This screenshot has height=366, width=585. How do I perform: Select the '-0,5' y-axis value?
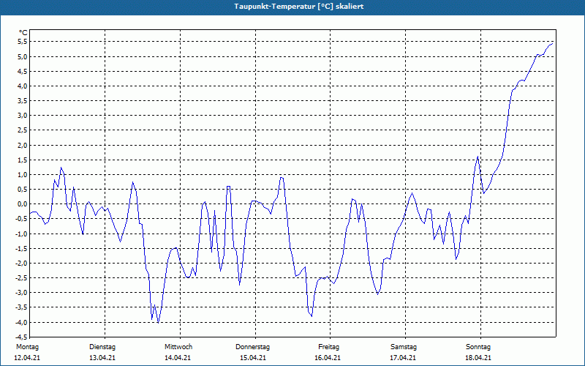(22, 219)
